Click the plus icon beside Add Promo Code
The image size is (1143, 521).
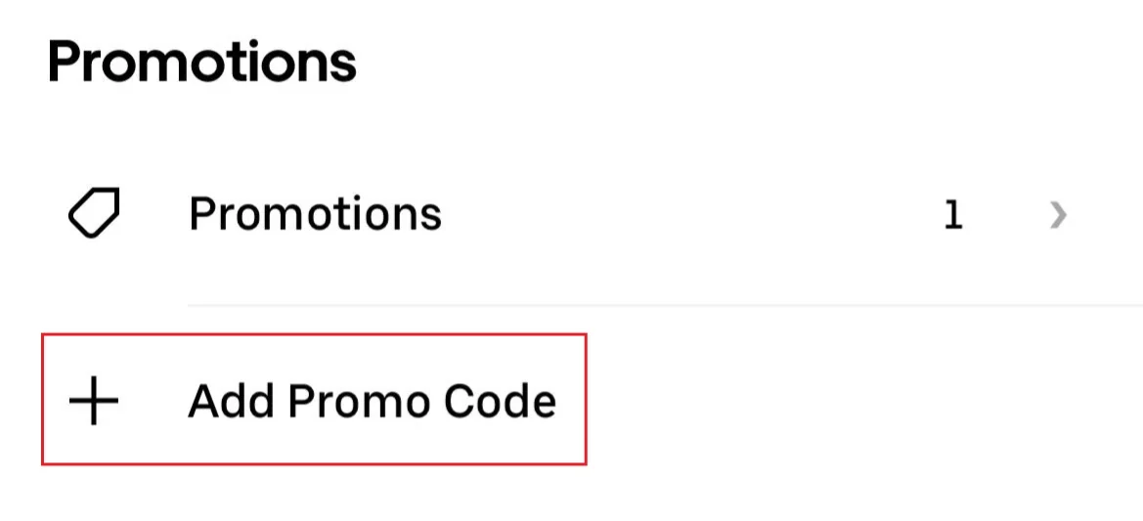coord(94,402)
